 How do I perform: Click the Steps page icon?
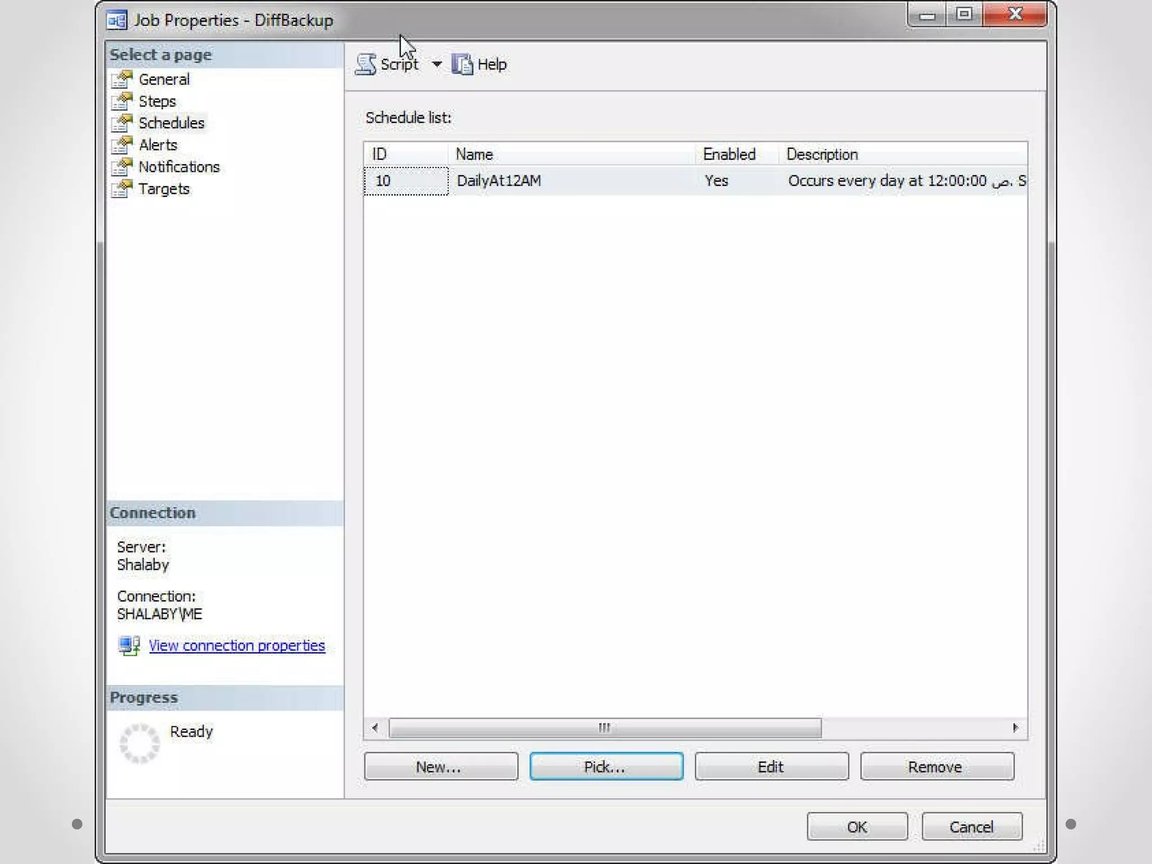point(122,101)
